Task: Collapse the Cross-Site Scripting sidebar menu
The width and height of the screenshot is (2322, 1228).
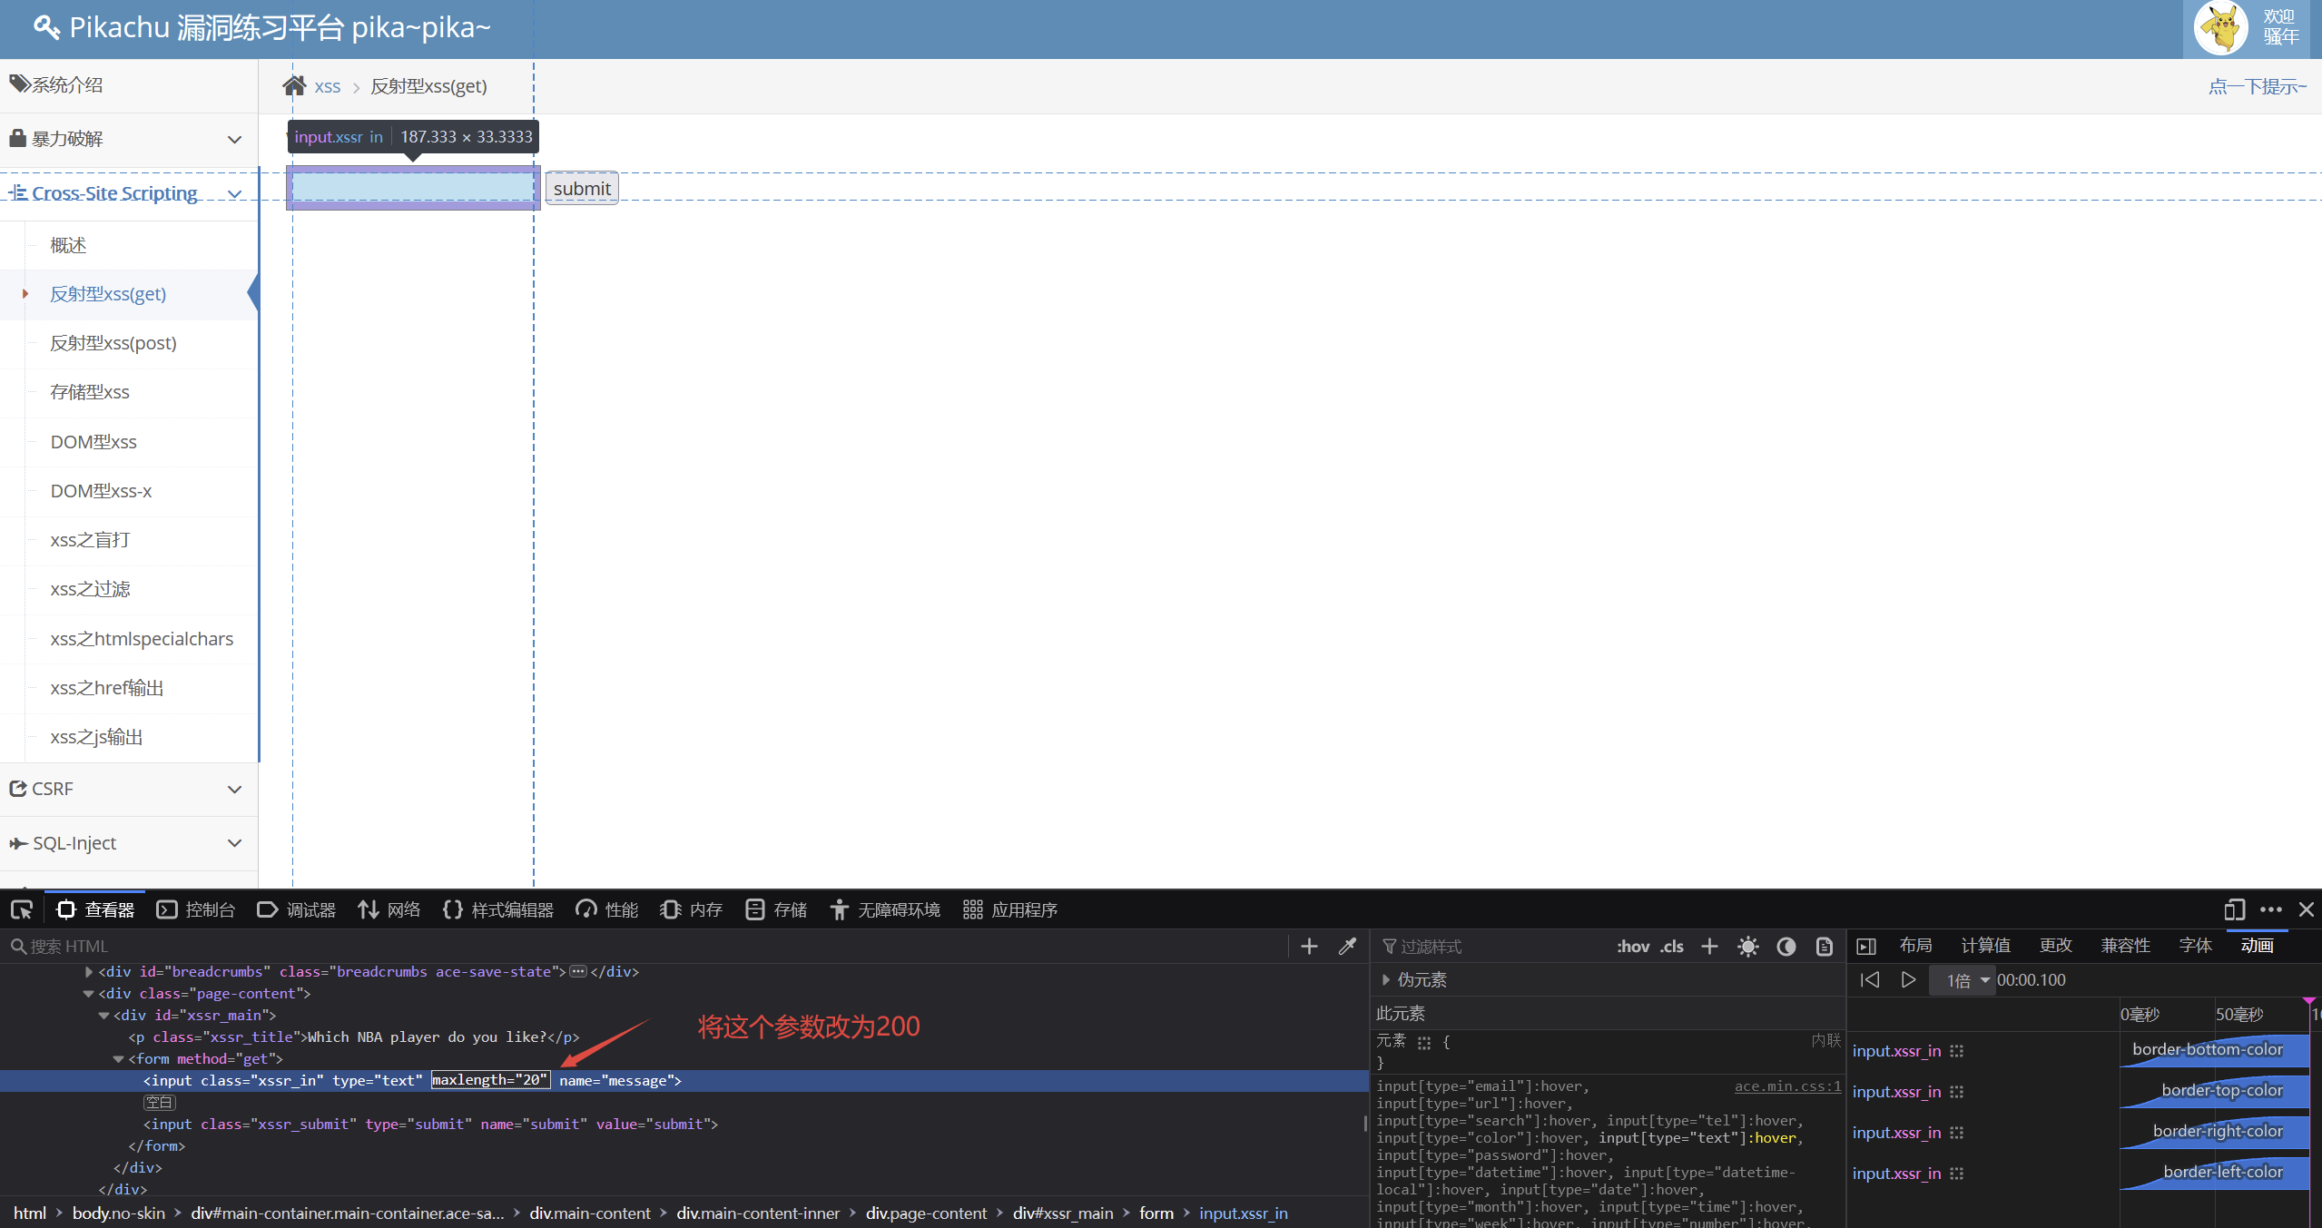Action: (129, 193)
